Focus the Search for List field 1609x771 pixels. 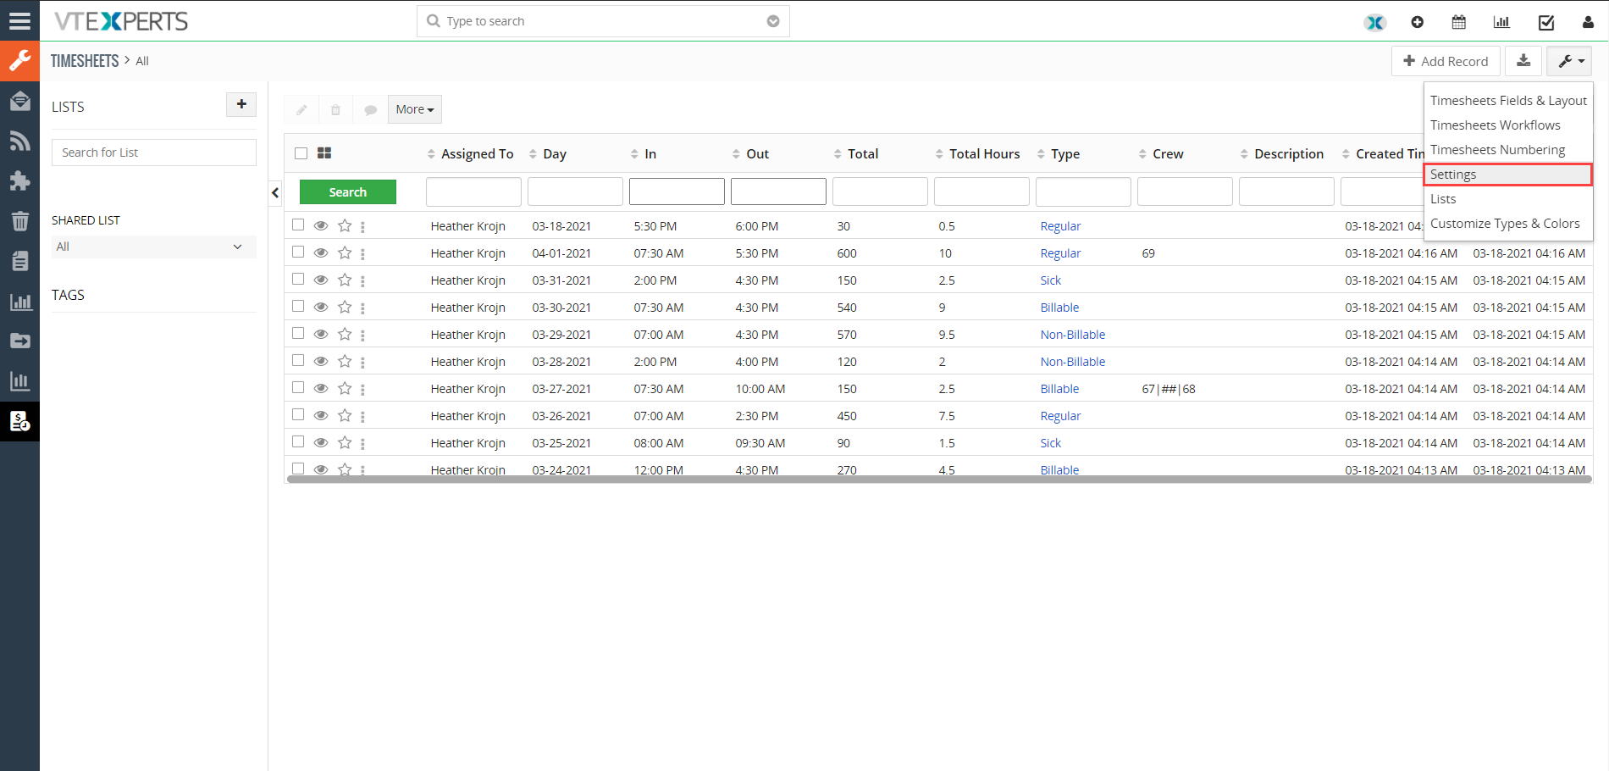click(153, 153)
